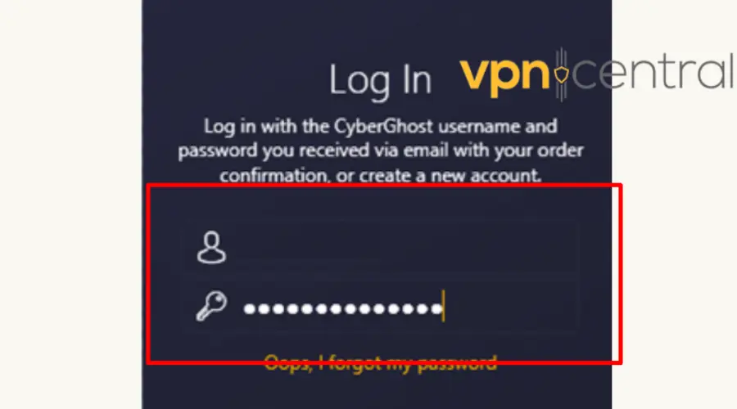Click the light margin left of login panel
The image size is (737, 409).
(70, 204)
